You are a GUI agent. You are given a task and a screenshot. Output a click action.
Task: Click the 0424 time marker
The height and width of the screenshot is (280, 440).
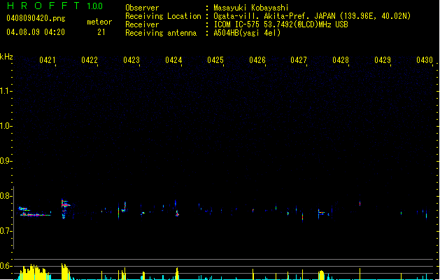pos(173,60)
